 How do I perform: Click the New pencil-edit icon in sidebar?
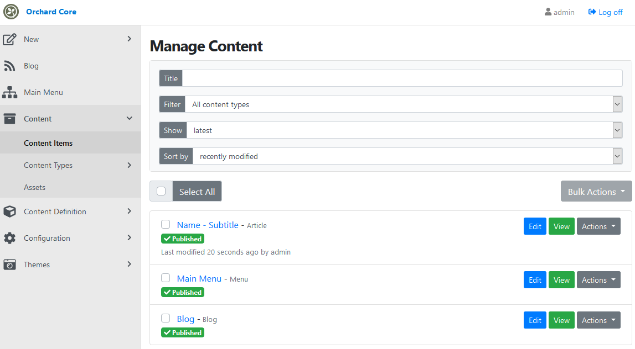(9, 39)
